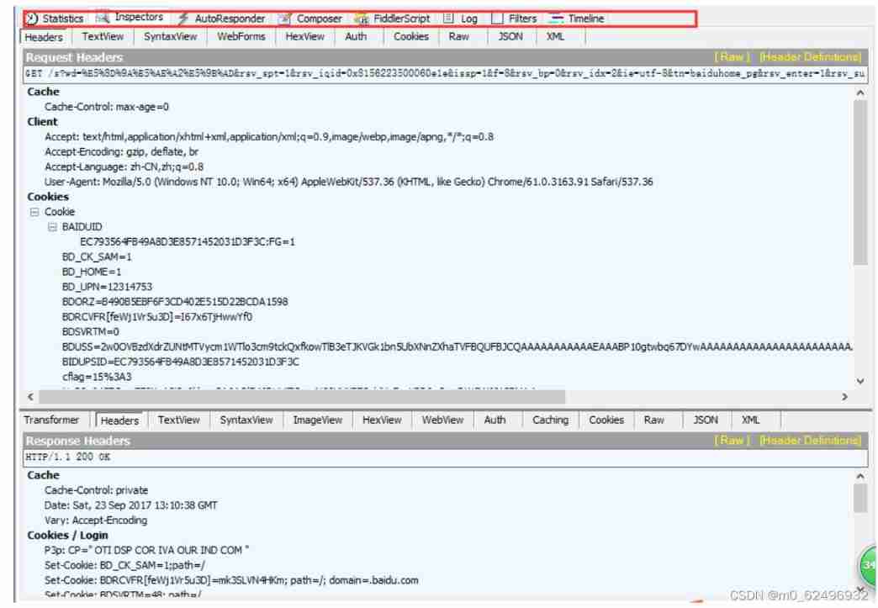The width and height of the screenshot is (878, 608).
Task: Collapse the Cookie tree node
Action: tap(34, 212)
